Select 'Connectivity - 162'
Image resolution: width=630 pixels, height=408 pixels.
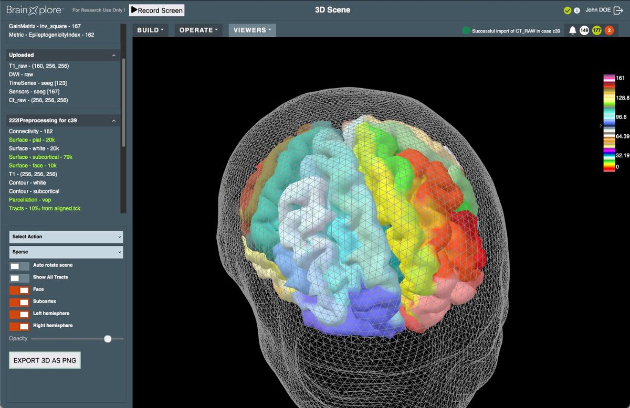click(x=30, y=131)
